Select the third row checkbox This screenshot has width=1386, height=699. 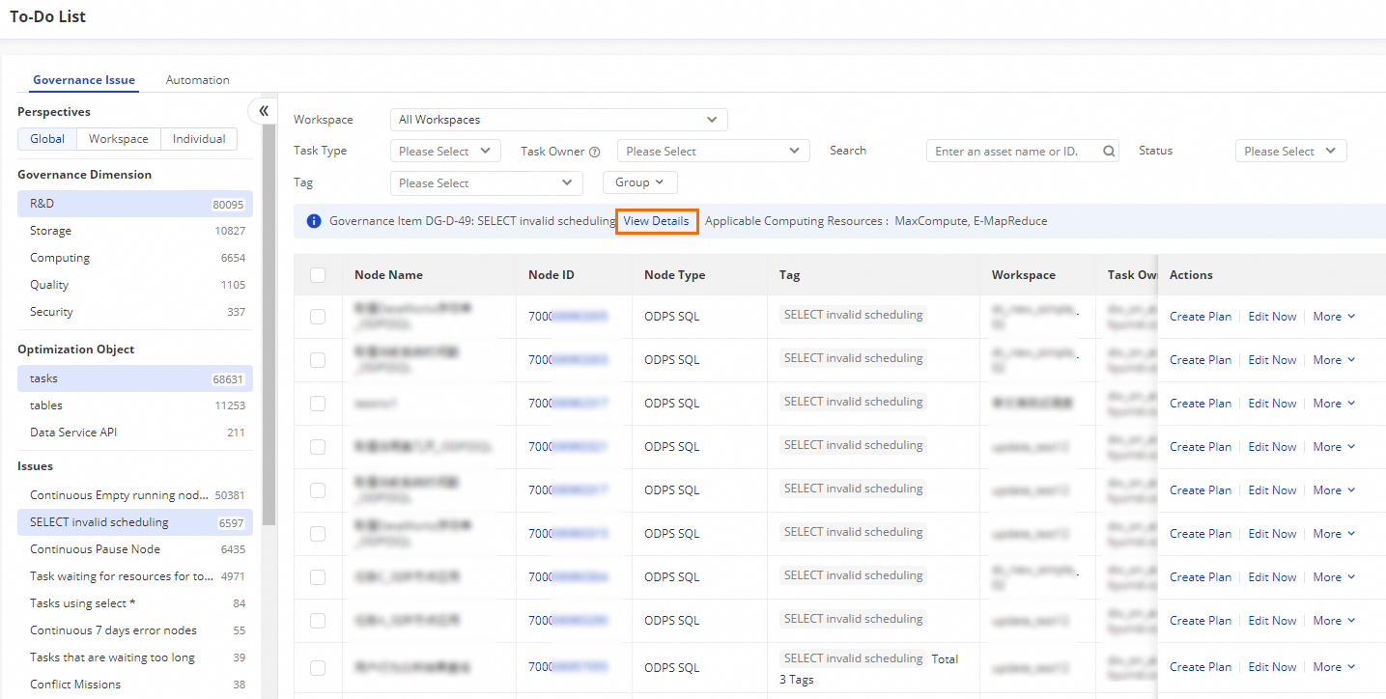pyautogui.click(x=318, y=404)
